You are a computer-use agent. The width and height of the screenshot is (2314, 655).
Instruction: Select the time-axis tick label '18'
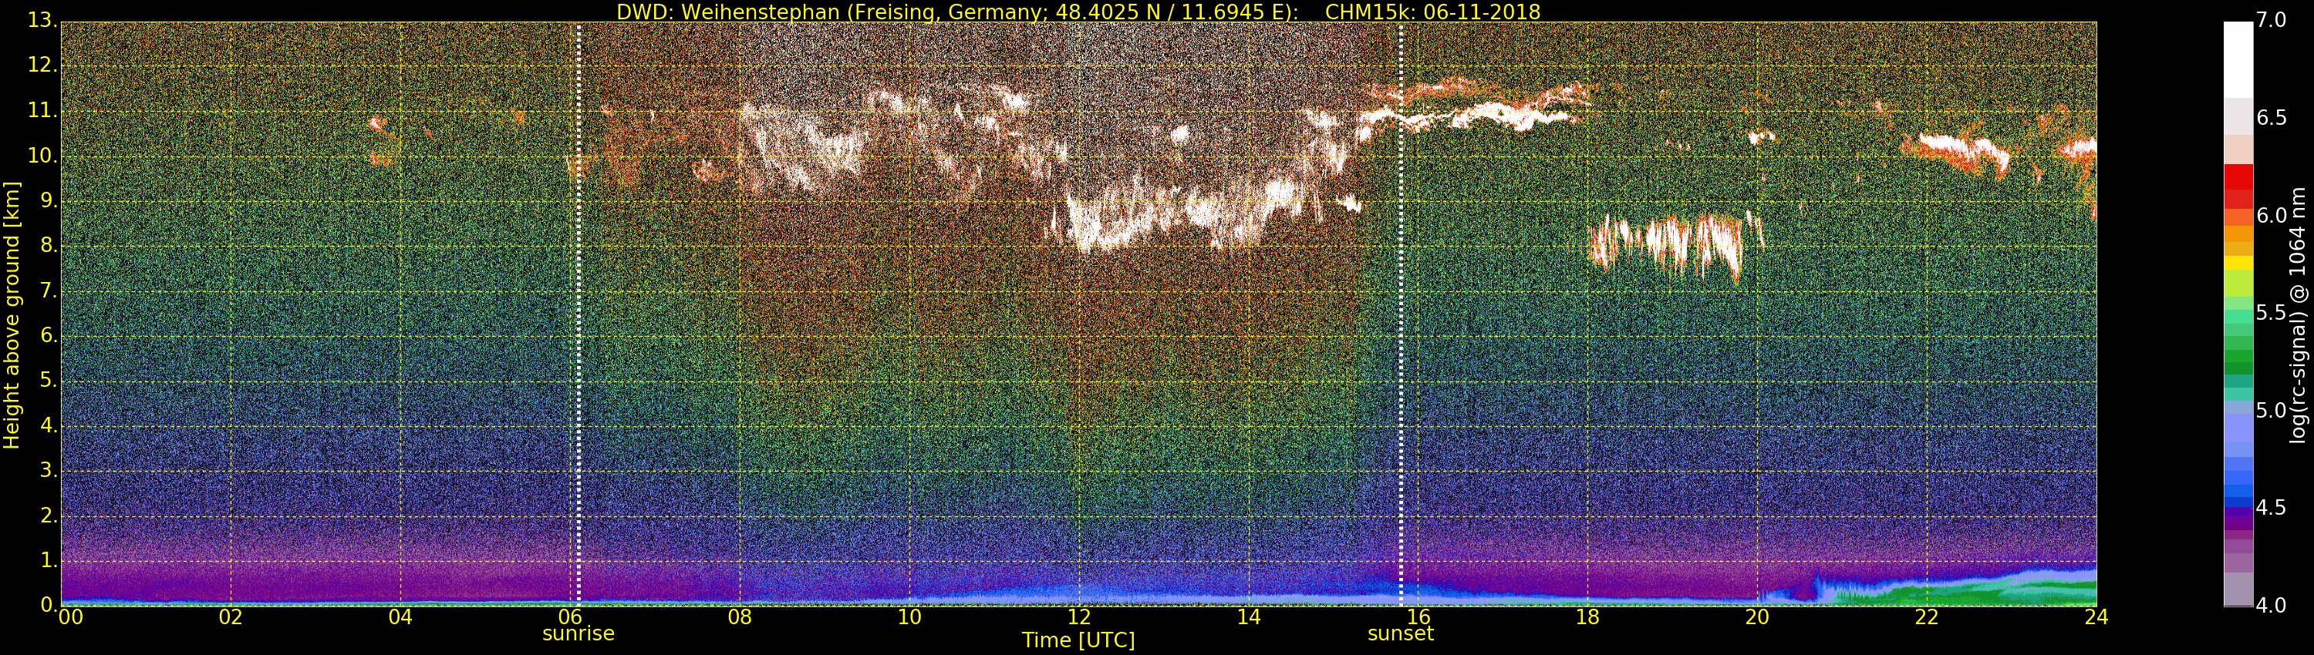point(1587,617)
